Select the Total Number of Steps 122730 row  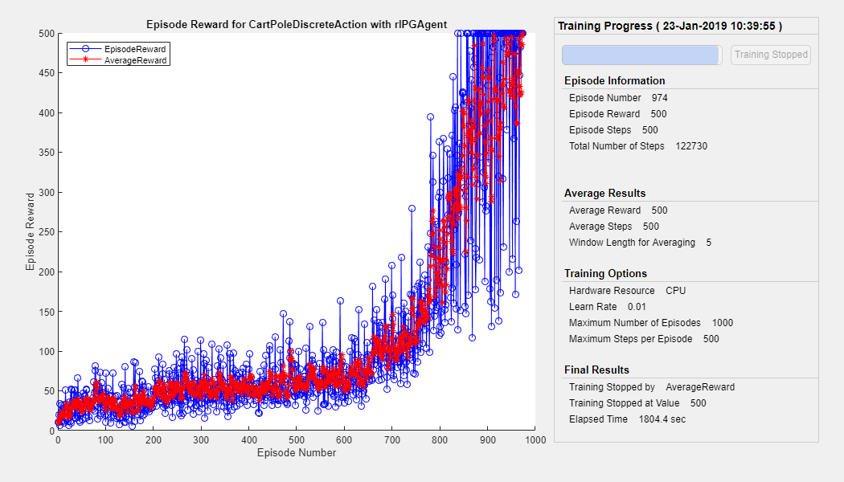638,146
